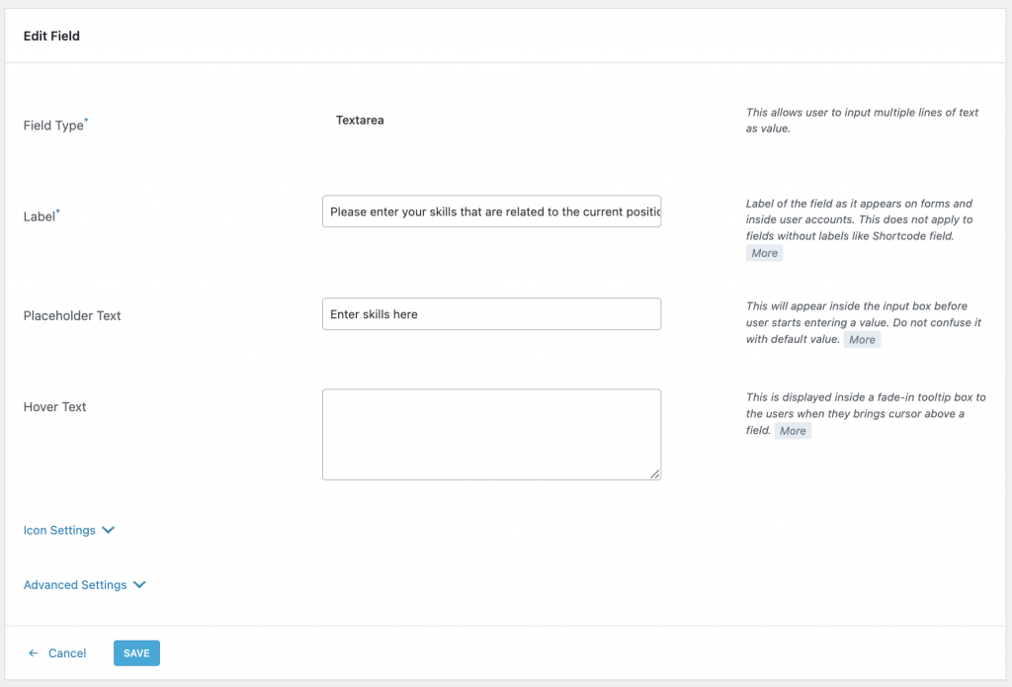Click More in the Label help text
1012x687 pixels.
(x=764, y=253)
